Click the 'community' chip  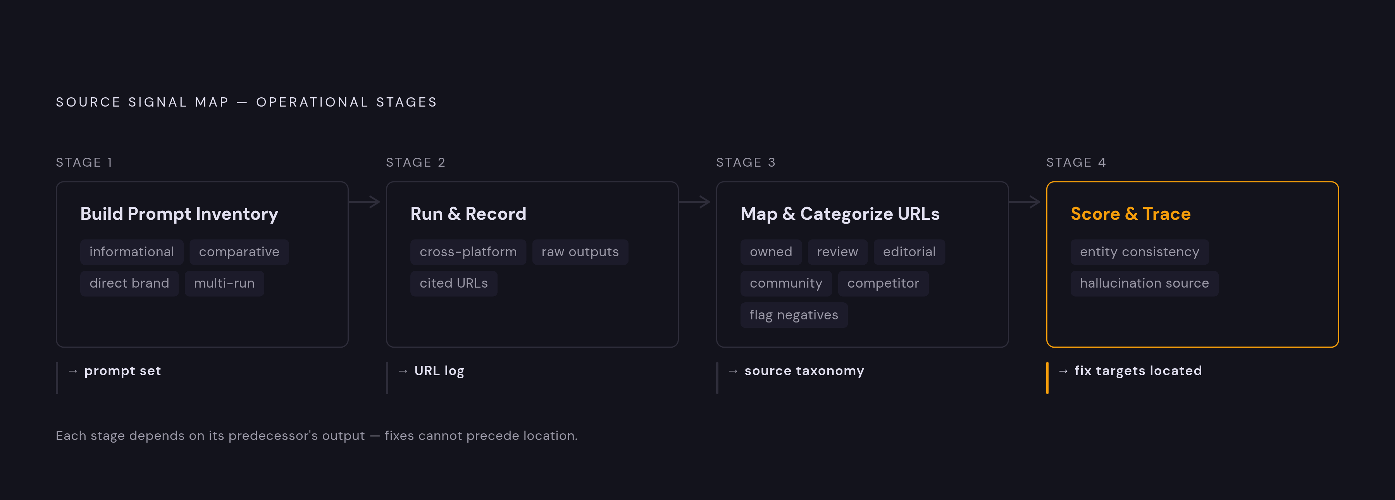786,283
